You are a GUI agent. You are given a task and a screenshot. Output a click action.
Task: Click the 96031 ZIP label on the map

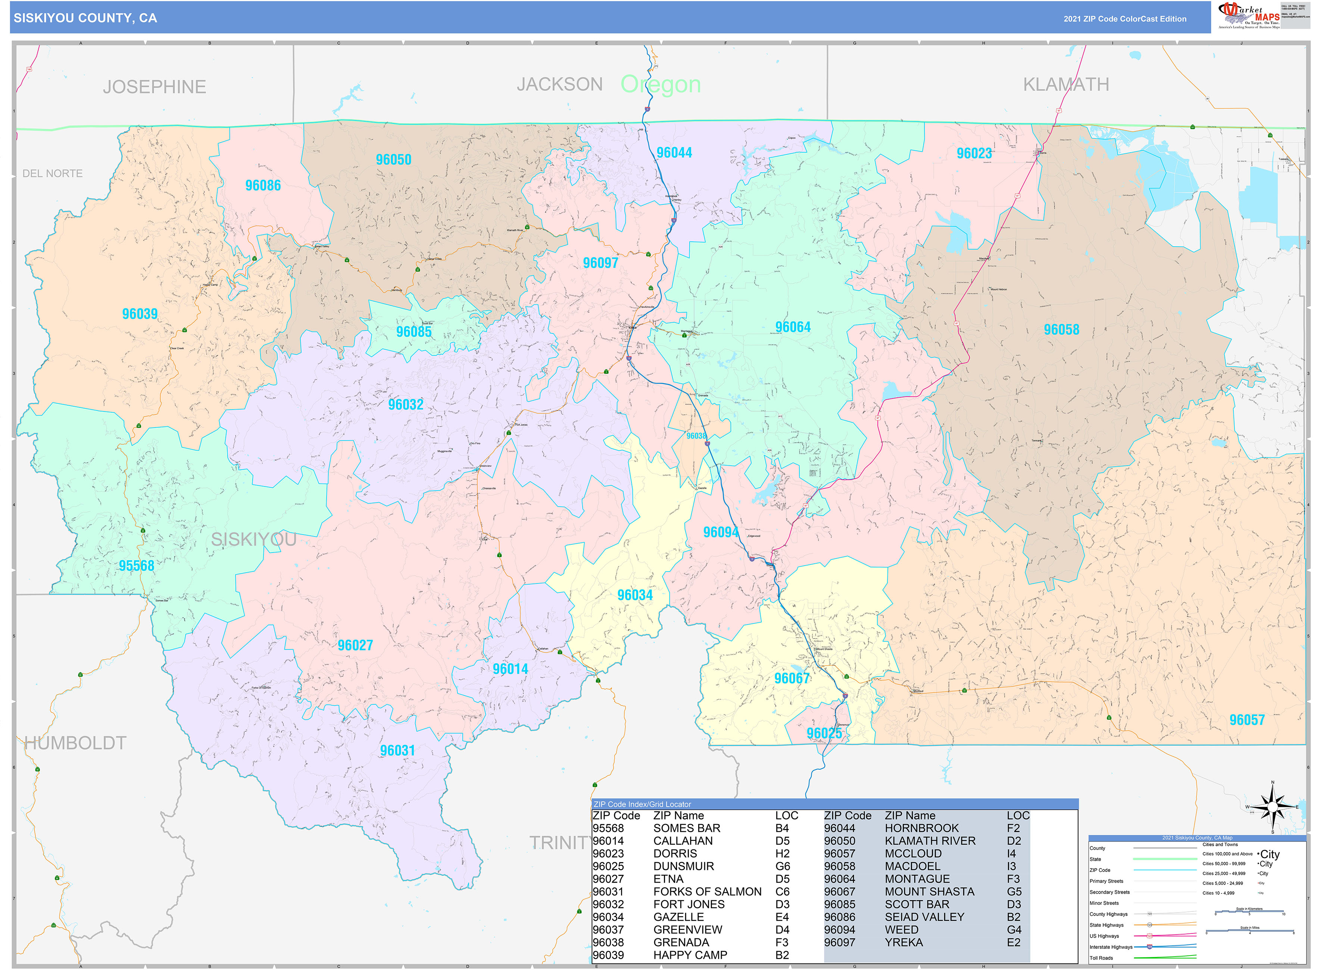click(398, 750)
